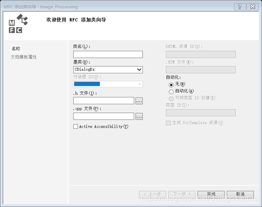
Task: Click the .HTM 文件 field
Action: coord(201,70)
